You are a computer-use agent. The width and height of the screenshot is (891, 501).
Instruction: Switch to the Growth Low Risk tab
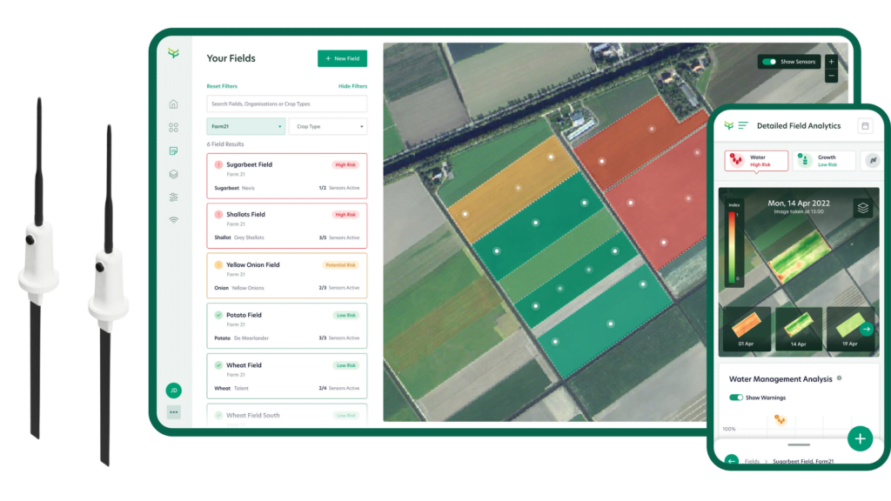point(825,161)
